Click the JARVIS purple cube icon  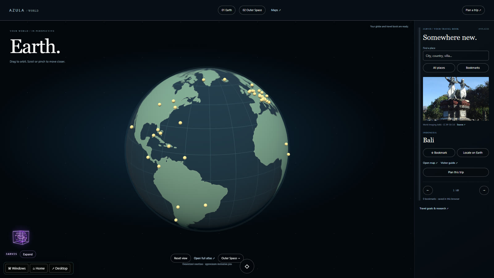coord(21,237)
